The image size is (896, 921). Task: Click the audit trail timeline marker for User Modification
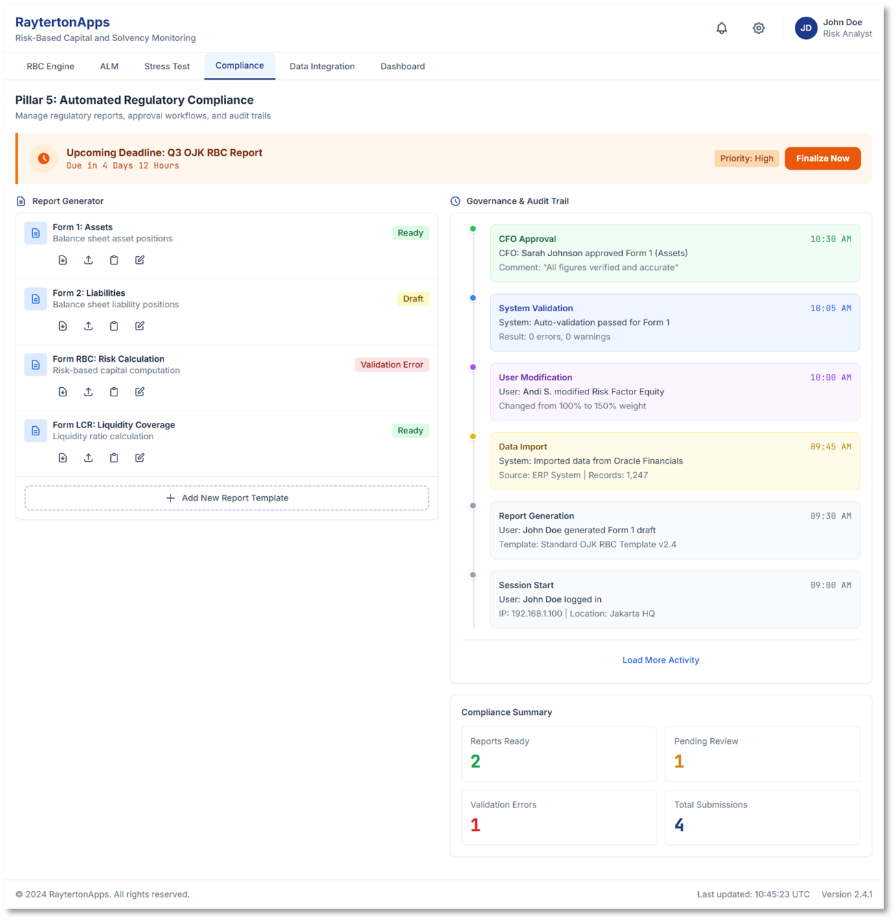[472, 367]
